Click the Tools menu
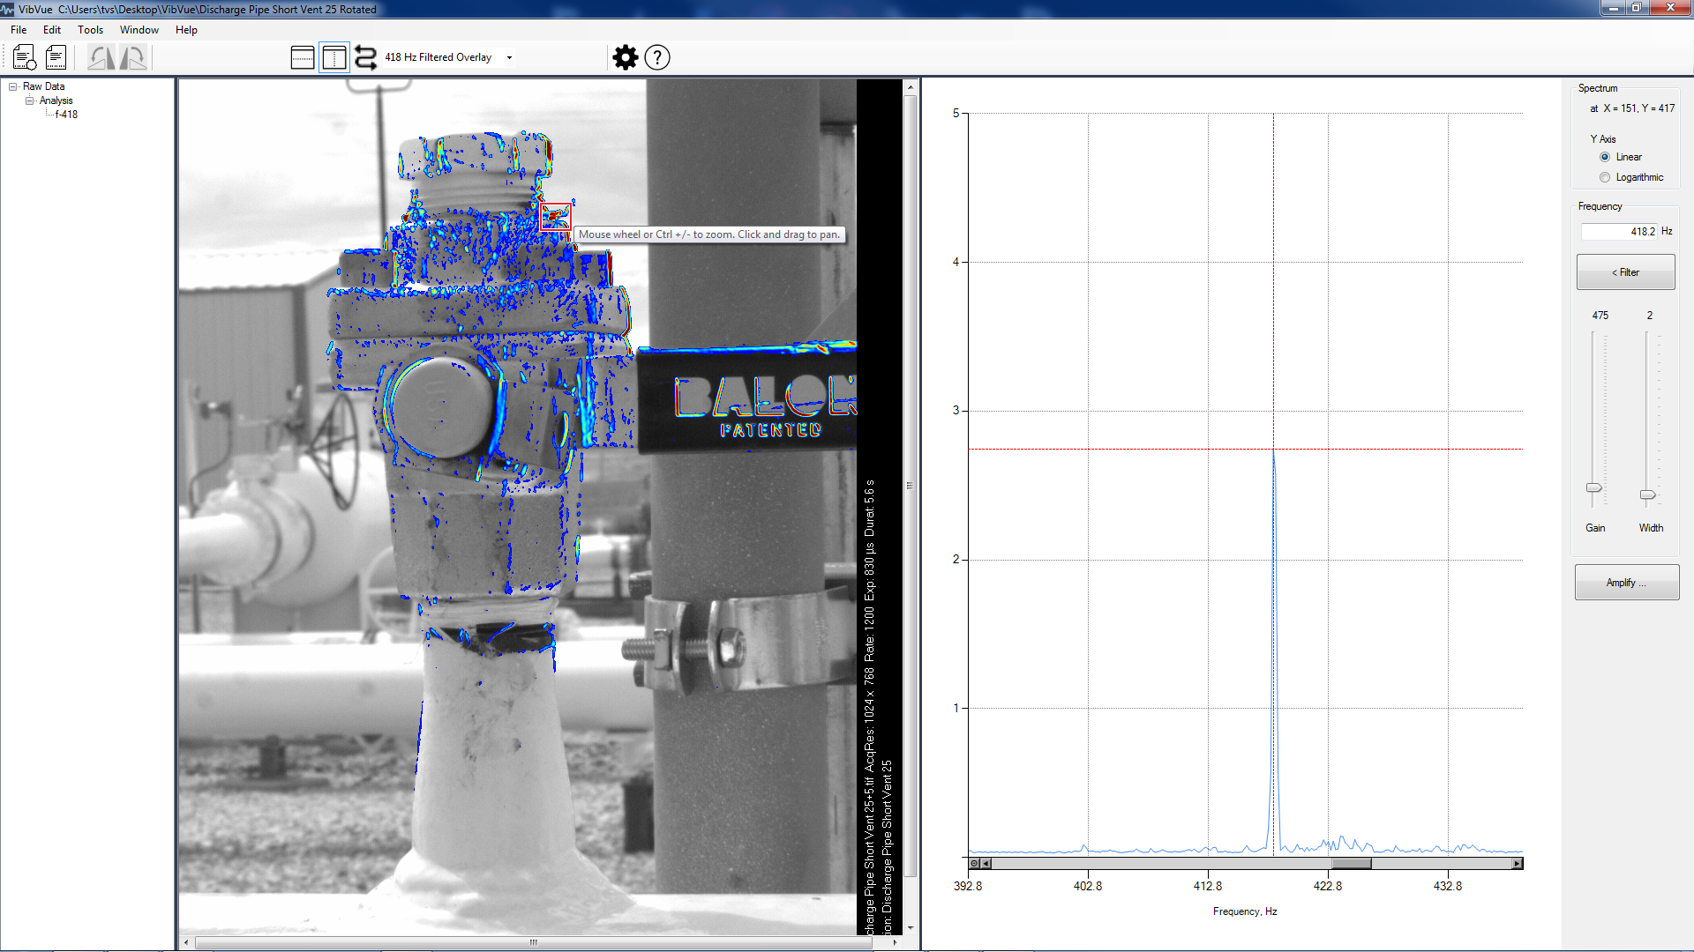 pyautogui.click(x=91, y=29)
